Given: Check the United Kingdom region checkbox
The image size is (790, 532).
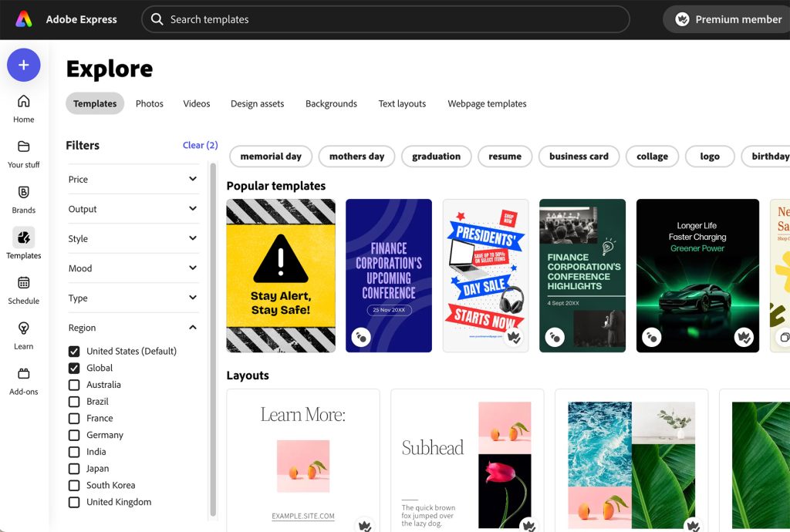Looking at the screenshot, I should coord(74,502).
